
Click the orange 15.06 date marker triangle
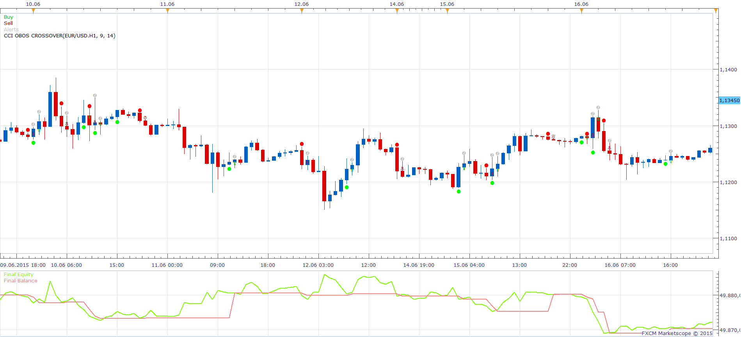pyautogui.click(x=447, y=11)
